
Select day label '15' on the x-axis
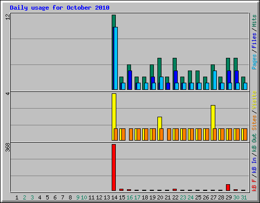(x=122, y=197)
